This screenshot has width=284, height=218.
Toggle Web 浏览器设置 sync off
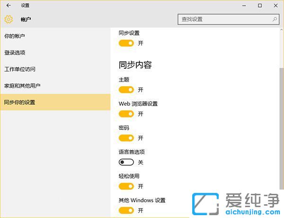[126, 114]
